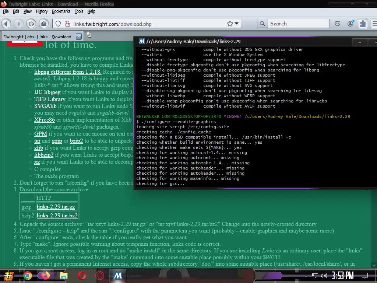The height and width of the screenshot is (283, 377).
Task: Open Firefox extensions puzzle icon
Action: coord(363,24)
